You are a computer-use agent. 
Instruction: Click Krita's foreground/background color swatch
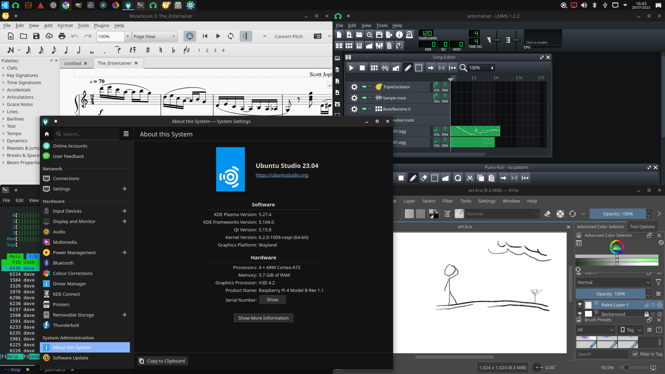pos(433,214)
